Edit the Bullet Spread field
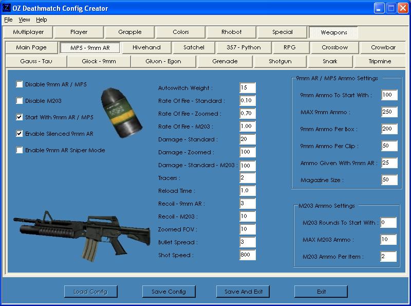 [x=248, y=242]
